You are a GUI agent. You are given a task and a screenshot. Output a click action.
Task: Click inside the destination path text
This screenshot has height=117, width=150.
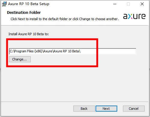tap(45, 51)
